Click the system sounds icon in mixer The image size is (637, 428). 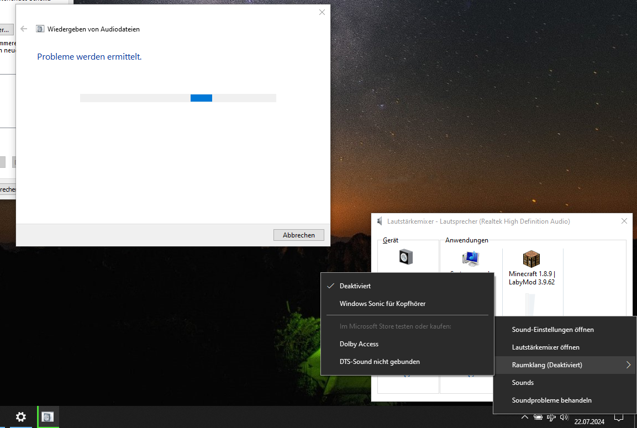tap(471, 258)
